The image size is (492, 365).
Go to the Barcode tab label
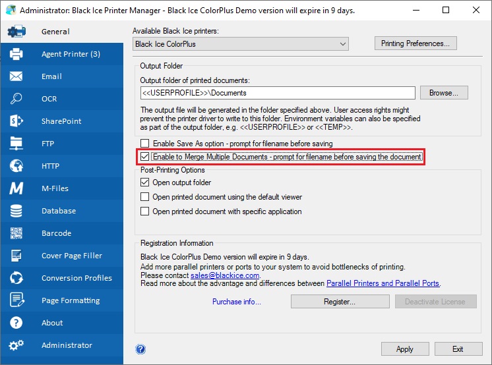point(57,233)
